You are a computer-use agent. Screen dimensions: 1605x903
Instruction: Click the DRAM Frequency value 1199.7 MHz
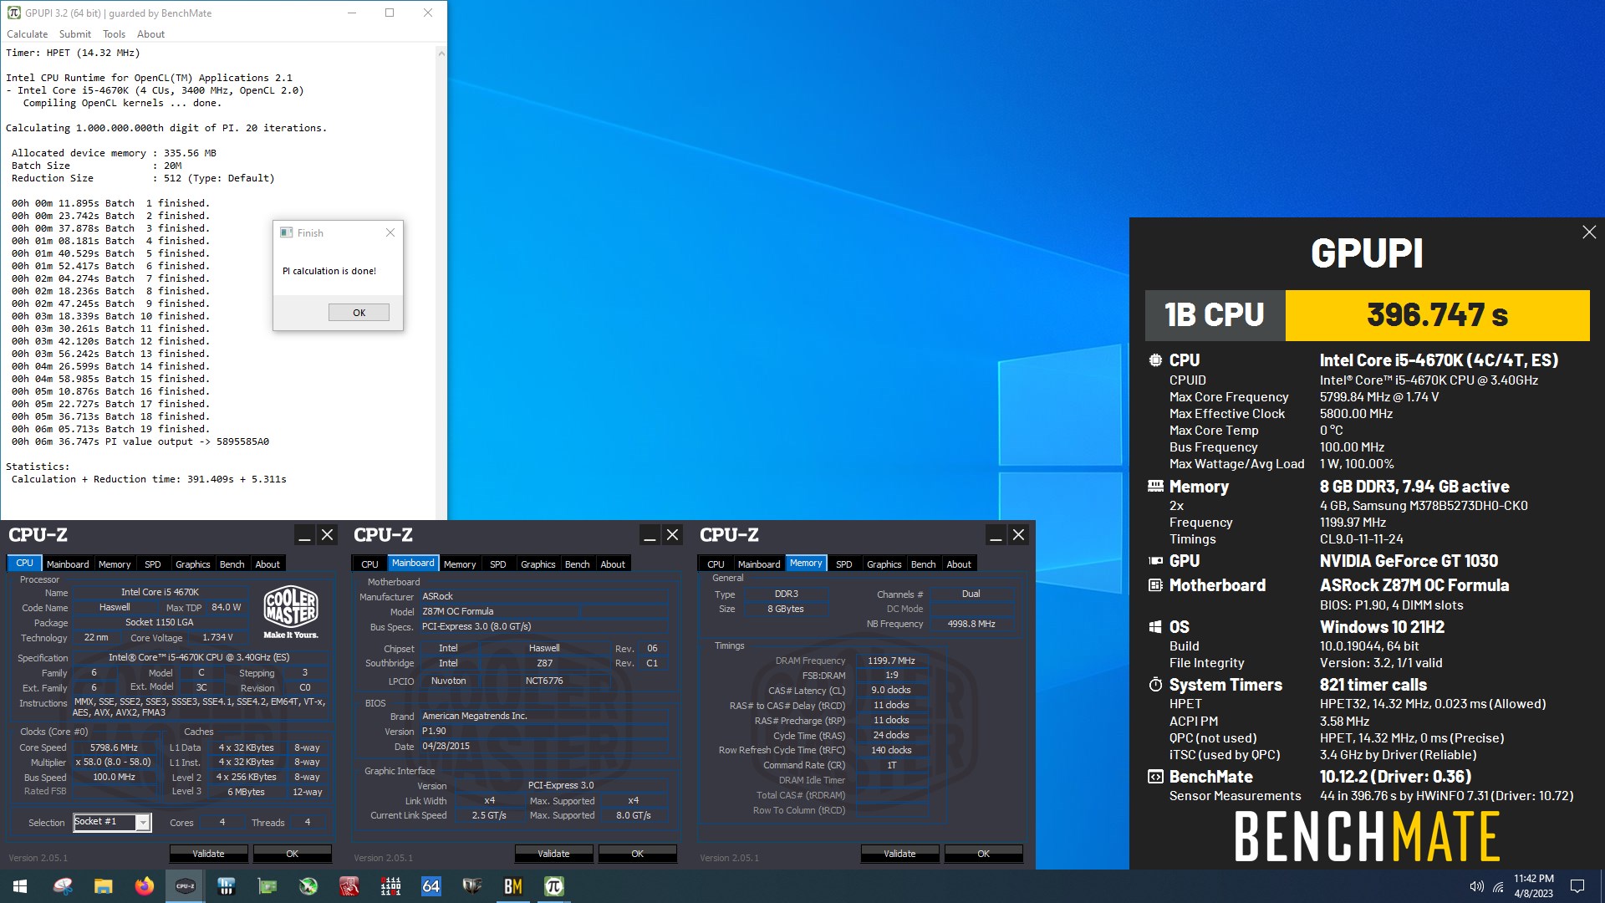891,661
